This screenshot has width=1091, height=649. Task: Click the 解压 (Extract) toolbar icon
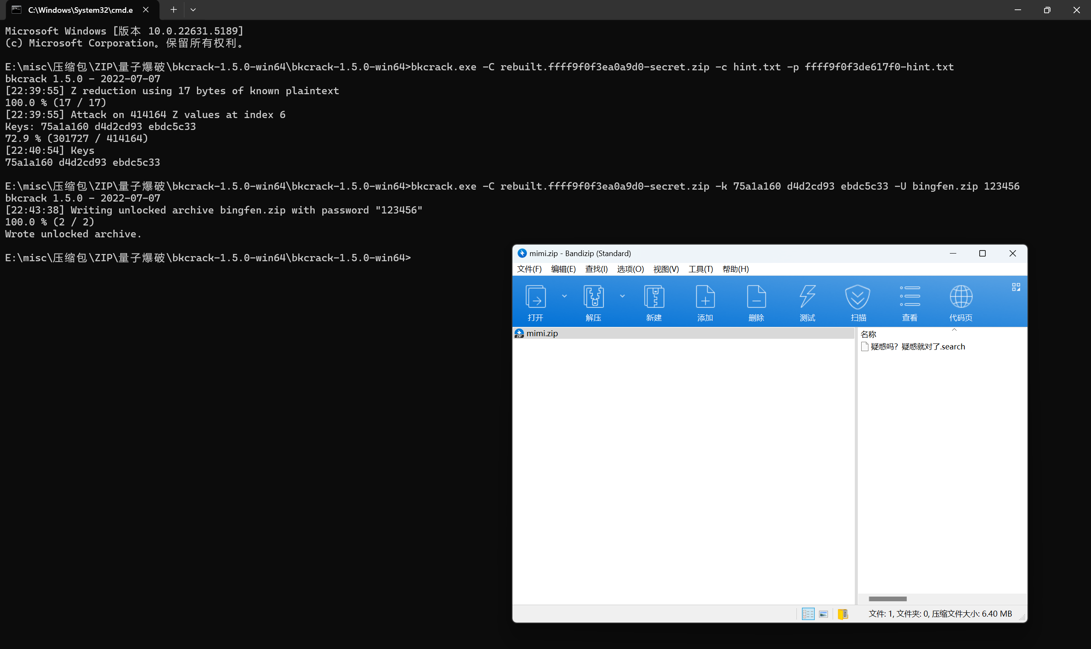point(593,297)
